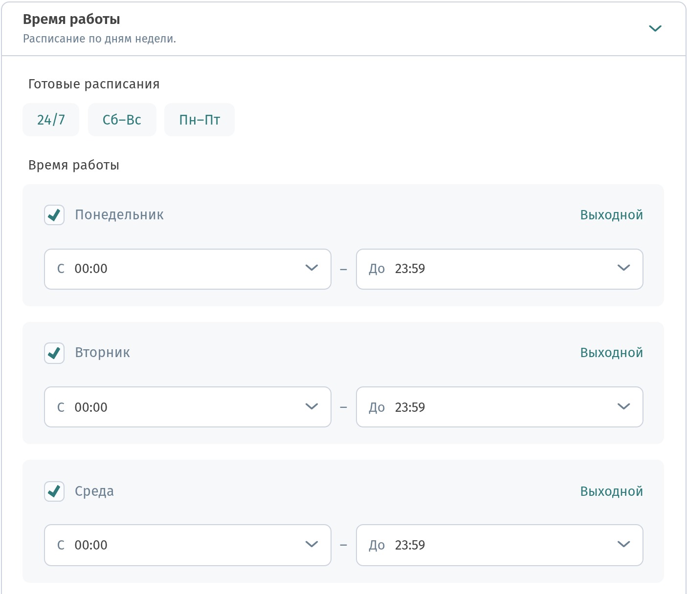687x594 pixels.
Task: Mark Вторник as Выходной
Action: click(611, 353)
